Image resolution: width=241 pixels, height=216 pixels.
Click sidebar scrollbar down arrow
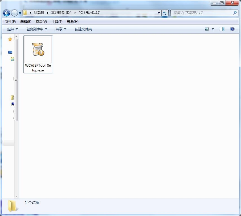[x=16, y=196]
